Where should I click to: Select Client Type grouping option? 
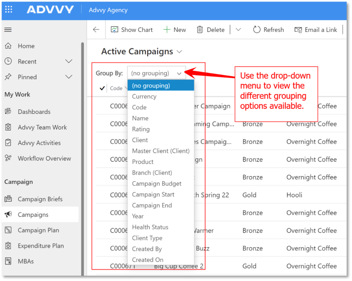(147, 238)
